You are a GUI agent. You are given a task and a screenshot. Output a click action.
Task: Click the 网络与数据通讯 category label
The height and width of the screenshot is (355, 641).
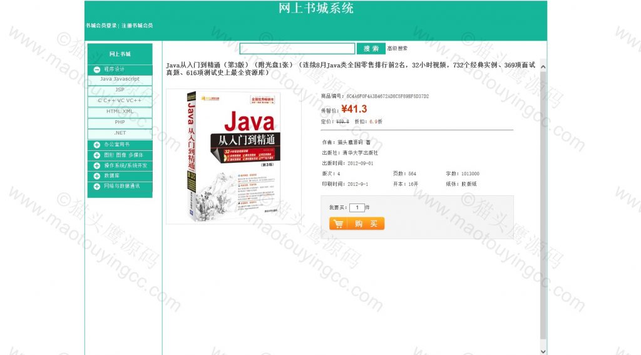point(122,186)
